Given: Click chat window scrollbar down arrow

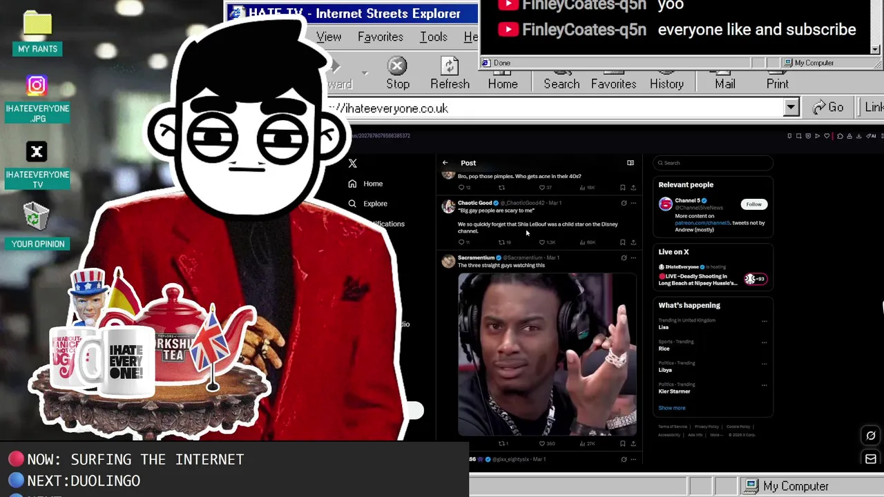Looking at the screenshot, I should click(x=875, y=50).
